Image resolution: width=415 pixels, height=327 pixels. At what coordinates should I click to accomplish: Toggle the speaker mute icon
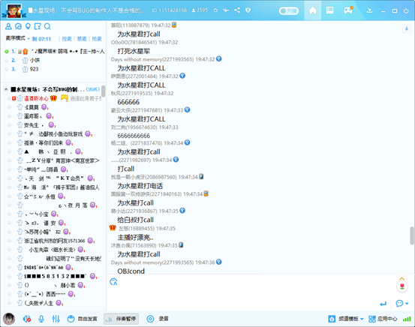pos(27,319)
